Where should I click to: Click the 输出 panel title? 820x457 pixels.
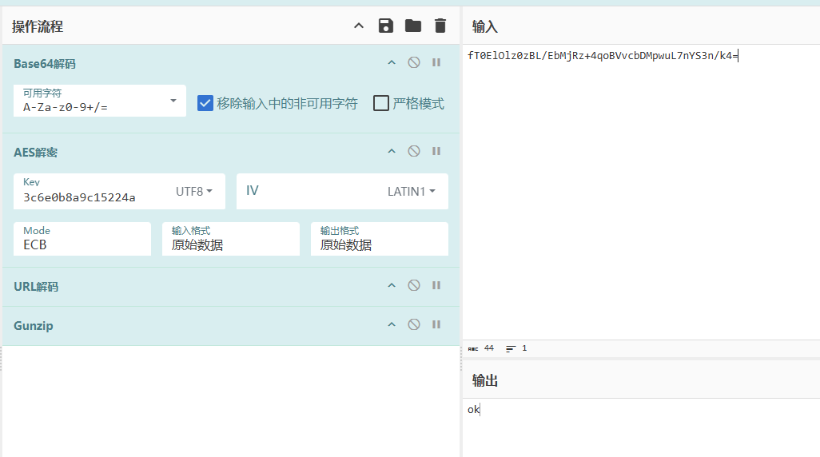(485, 380)
